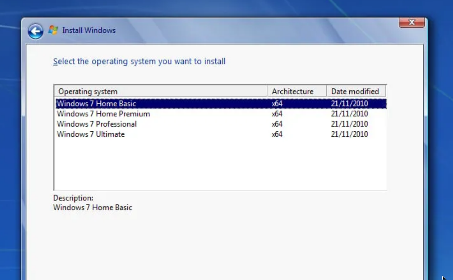
Task: Click the Install Windows title text
Action: 89,30
